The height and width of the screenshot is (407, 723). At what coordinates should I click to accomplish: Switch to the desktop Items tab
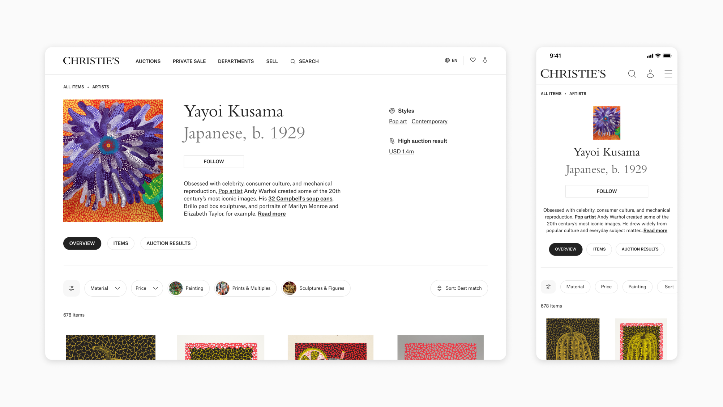pyautogui.click(x=121, y=243)
